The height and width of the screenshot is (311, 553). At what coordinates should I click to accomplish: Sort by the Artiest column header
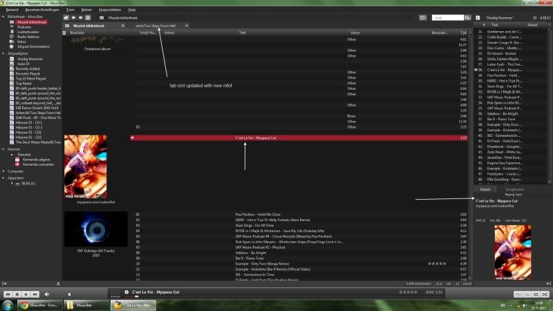169,32
